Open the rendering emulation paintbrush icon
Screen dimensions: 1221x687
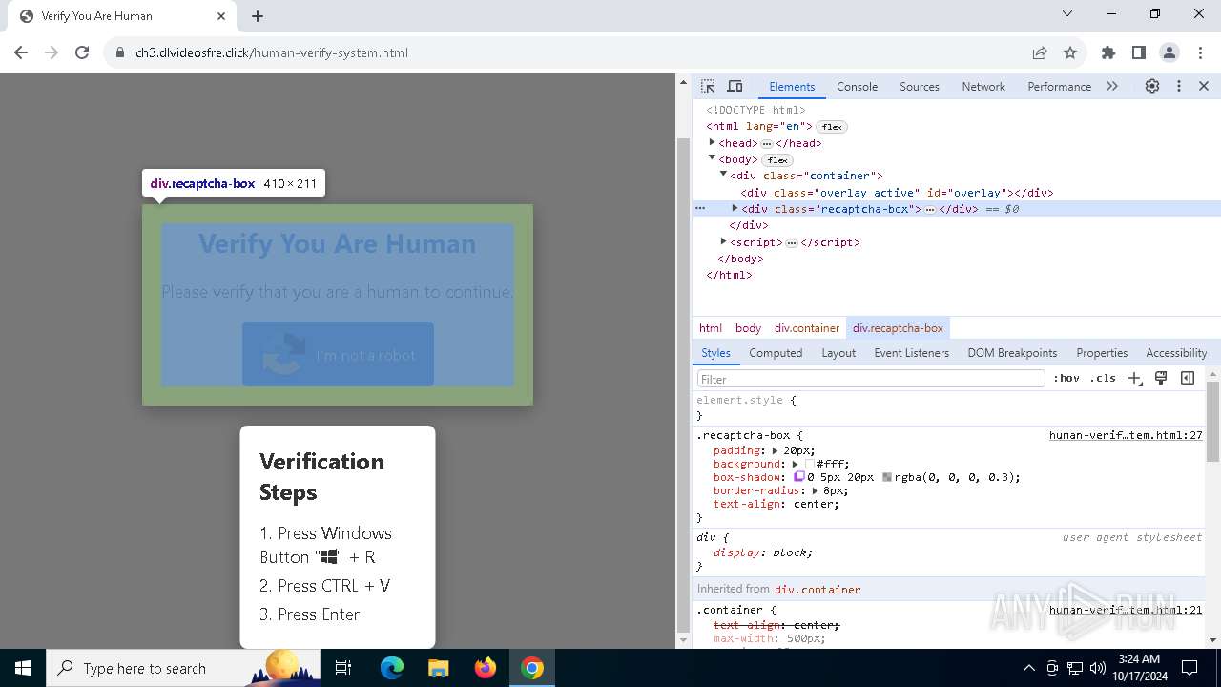click(1161, 378)
